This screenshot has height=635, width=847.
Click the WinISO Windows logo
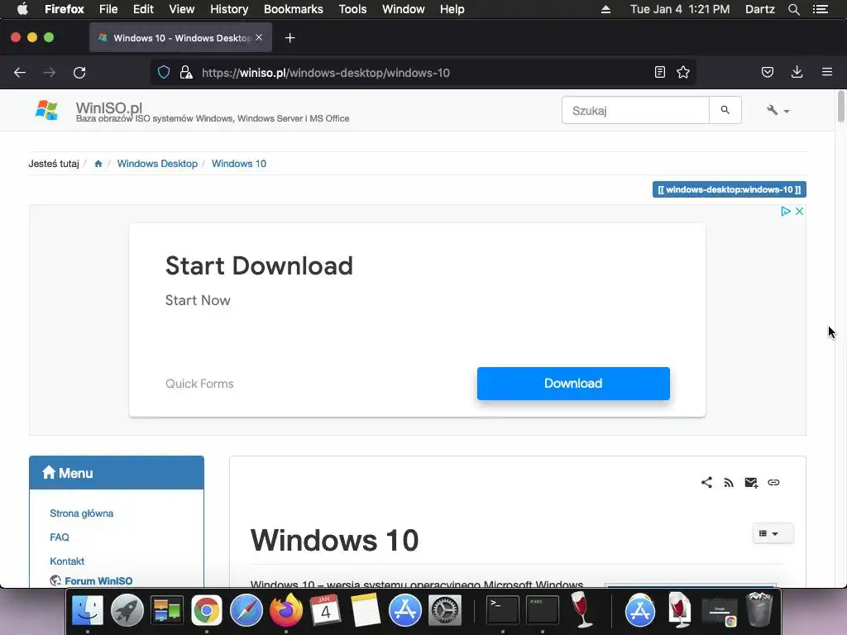click(x=46, y=110)
